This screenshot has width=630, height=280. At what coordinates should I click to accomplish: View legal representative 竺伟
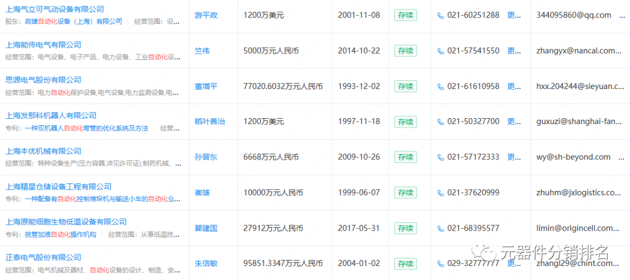pyautogui.click(x=202, y=51)
